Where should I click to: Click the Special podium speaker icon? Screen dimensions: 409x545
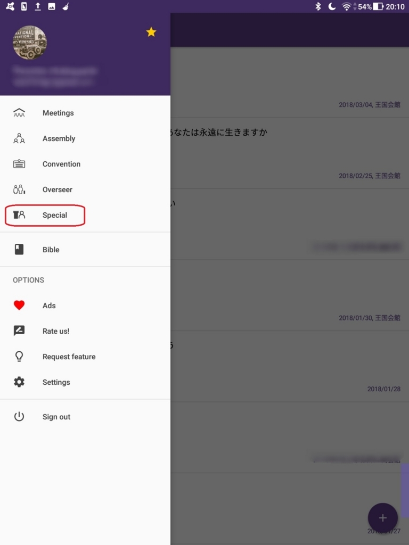19,215
